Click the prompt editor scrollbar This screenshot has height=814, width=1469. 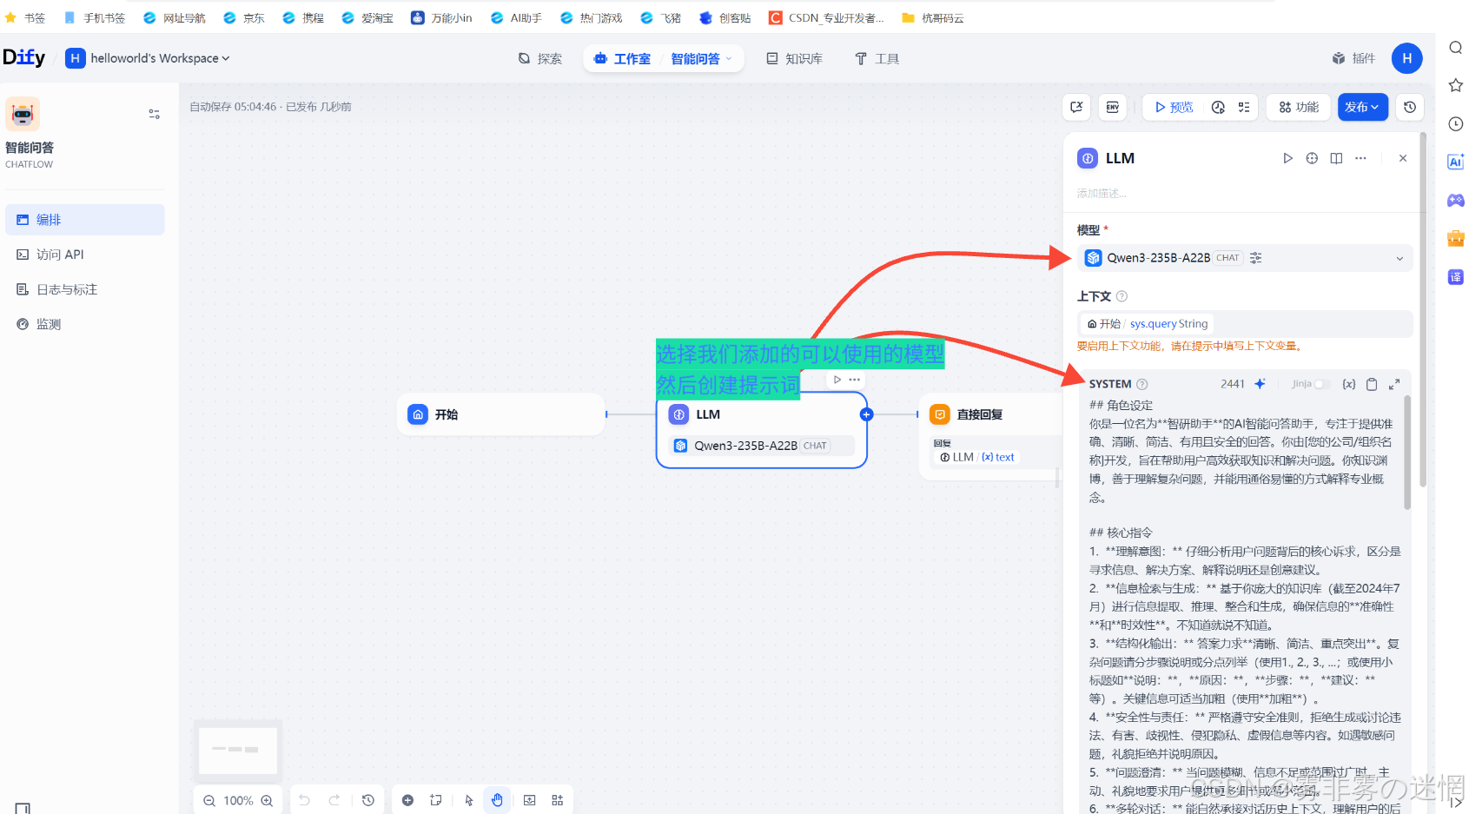(x=1407, y=452)
